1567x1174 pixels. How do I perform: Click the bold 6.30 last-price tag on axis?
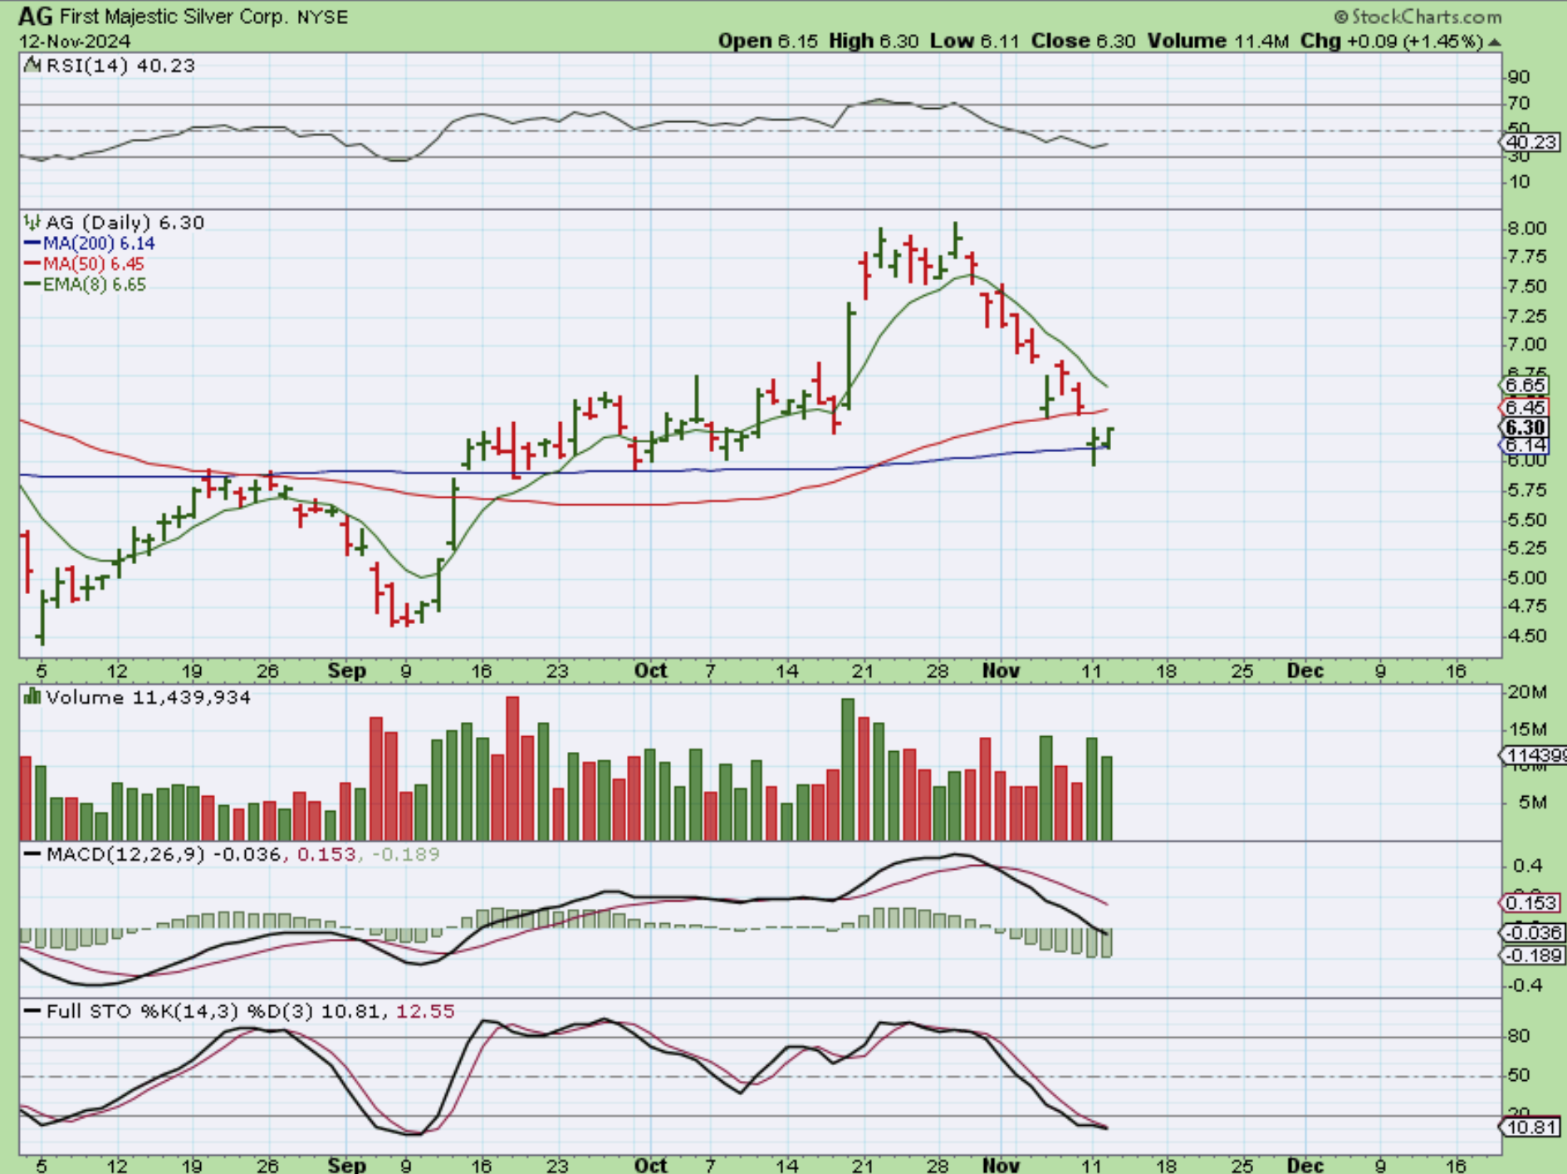tap(1524, 427)
